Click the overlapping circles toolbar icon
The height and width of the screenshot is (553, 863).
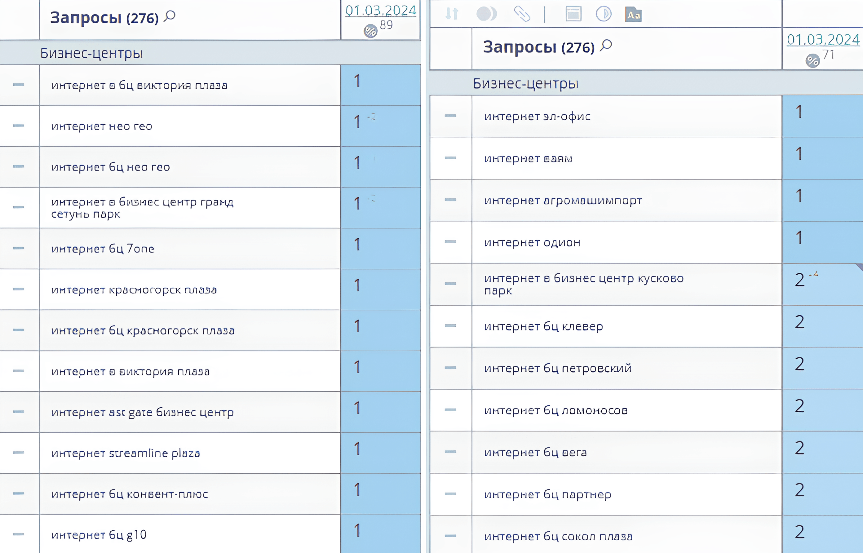pyautogui.click(x=486, y=14)
